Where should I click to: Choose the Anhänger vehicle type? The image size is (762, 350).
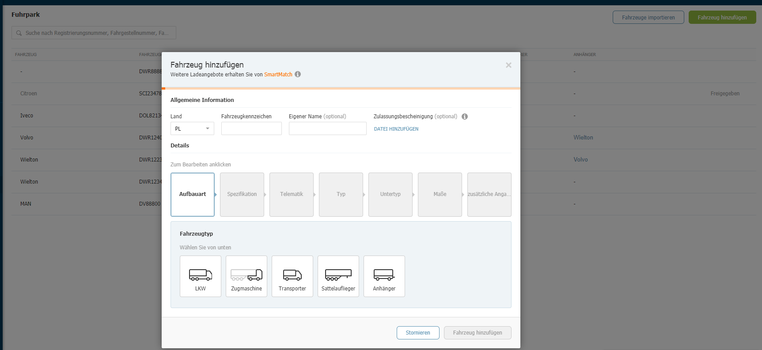coord(384,276)
